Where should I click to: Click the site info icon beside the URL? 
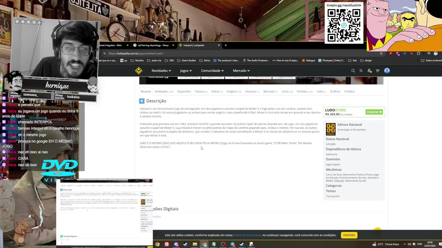pyautogui.click(x=105, y=53)
